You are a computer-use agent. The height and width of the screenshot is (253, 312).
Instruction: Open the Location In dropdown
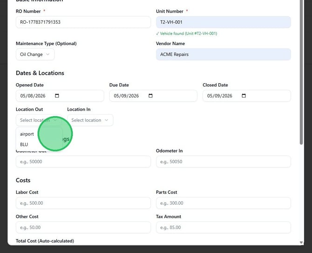[x=90, y=120]
